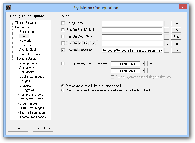Open Interactive Buttons settings
This screenshot has width=195, height=143.
[x=32, y=99]
